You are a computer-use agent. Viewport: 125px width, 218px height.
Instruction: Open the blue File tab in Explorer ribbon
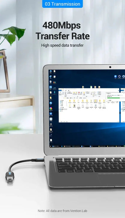[60, 91]
